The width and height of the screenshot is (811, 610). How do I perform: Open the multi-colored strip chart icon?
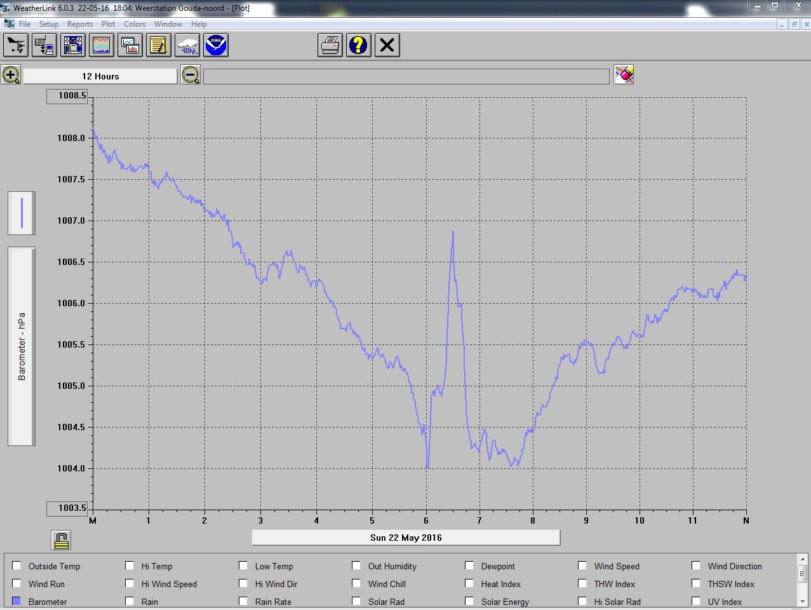coord(102,45)
